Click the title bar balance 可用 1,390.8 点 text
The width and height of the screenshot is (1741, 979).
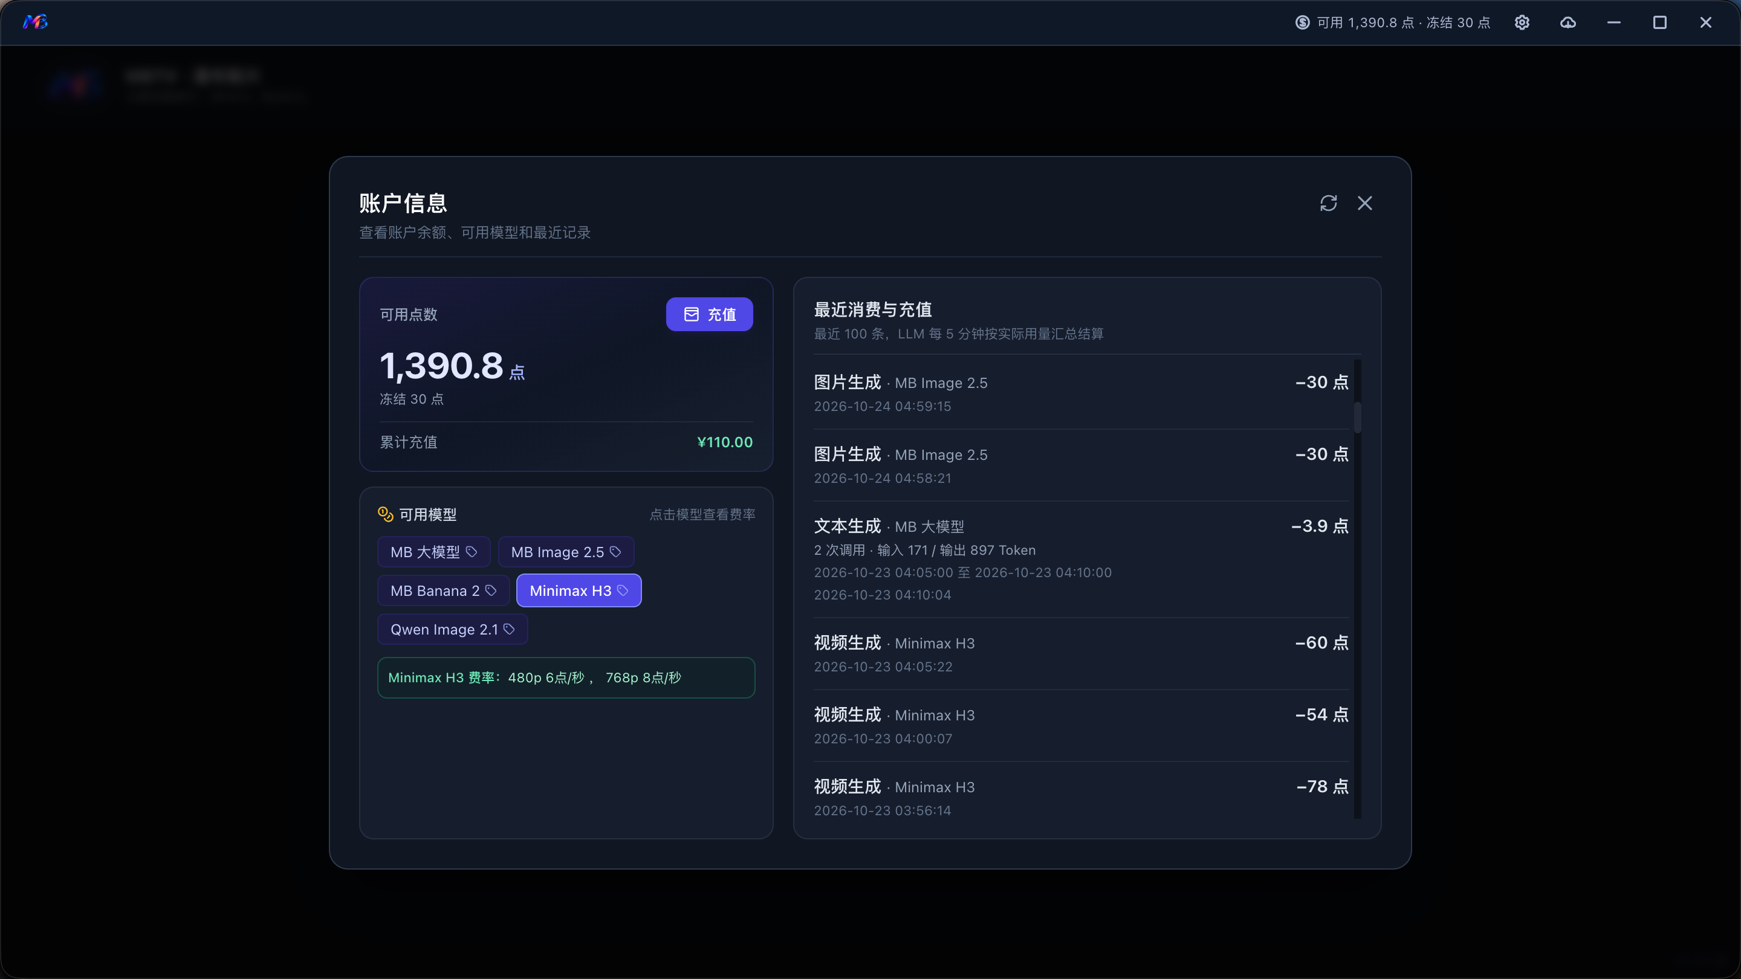pos(1365,23)
